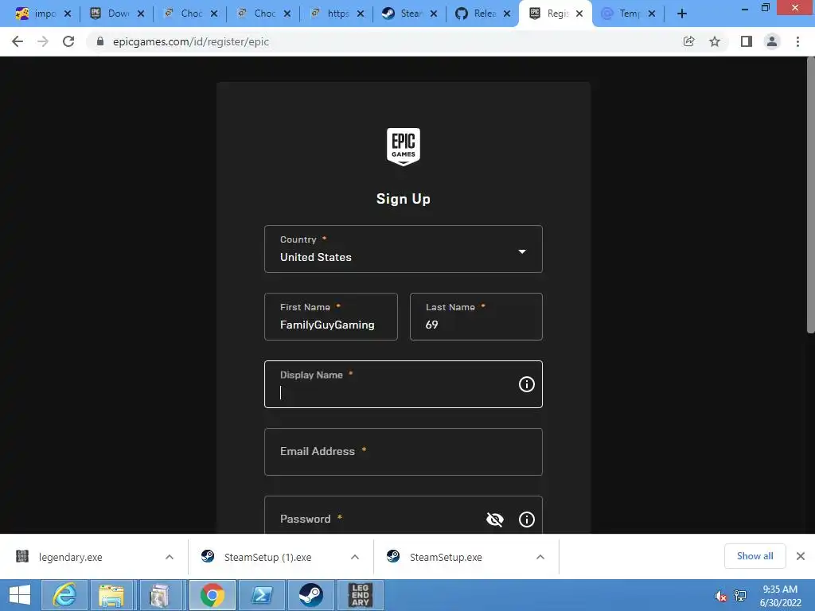The image size is (815, 611).
Task: Switch to the Steam tab
Action: pyautogui.click(x=410, y=14)
